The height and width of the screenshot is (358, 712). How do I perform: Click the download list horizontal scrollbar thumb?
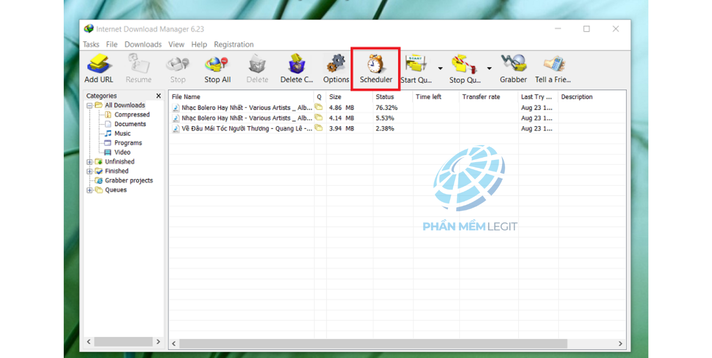(x=373, y=344)
